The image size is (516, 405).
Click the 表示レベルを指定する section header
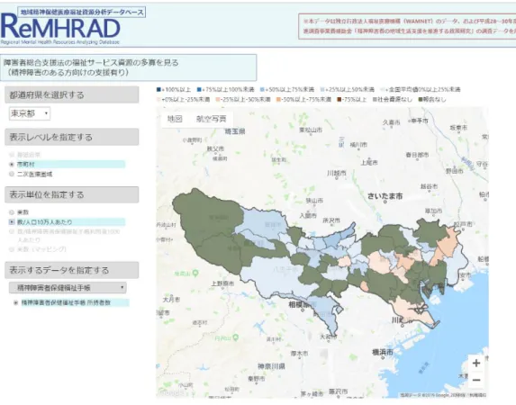coord(72,137)
